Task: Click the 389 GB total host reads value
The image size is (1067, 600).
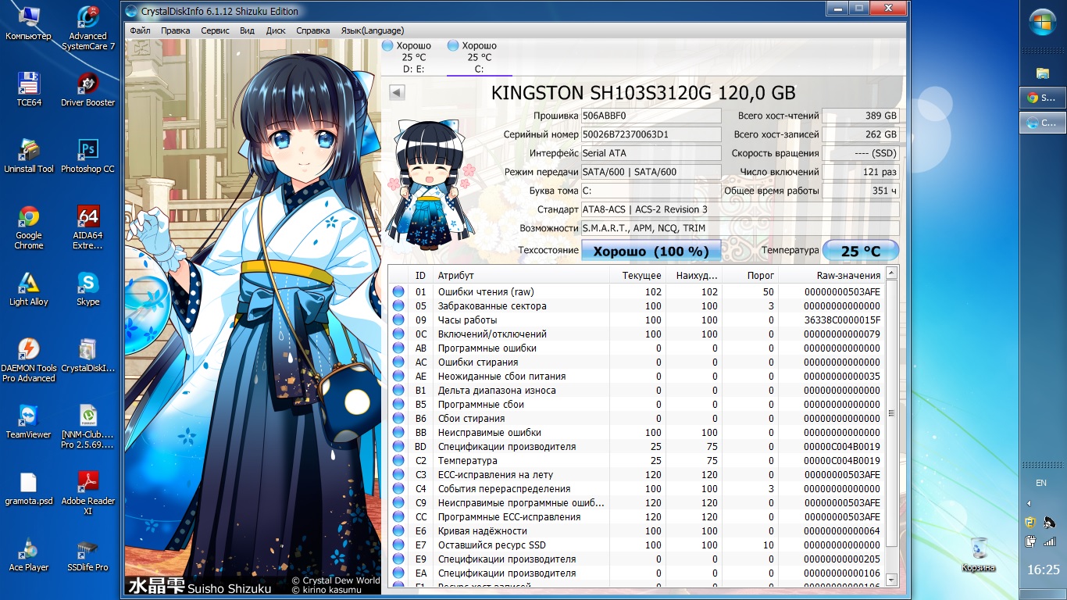Action: click(861, 116)
